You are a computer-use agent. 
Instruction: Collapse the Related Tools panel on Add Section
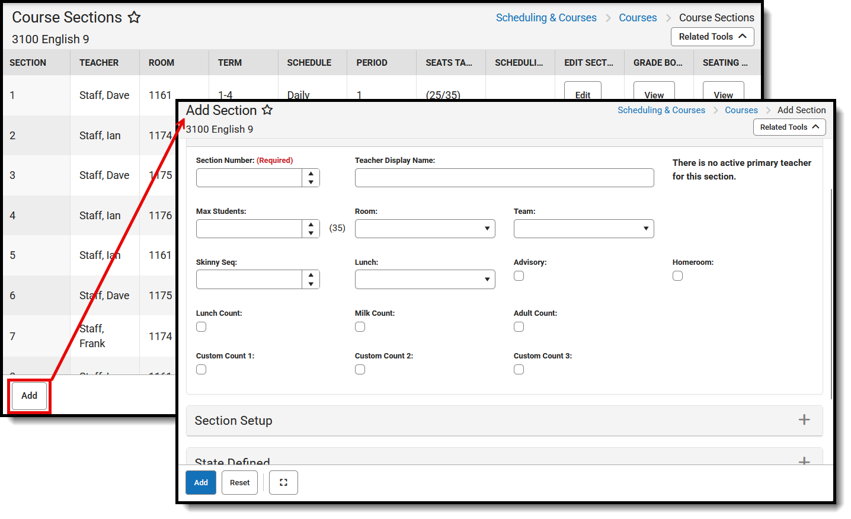(x=789, y=127)
